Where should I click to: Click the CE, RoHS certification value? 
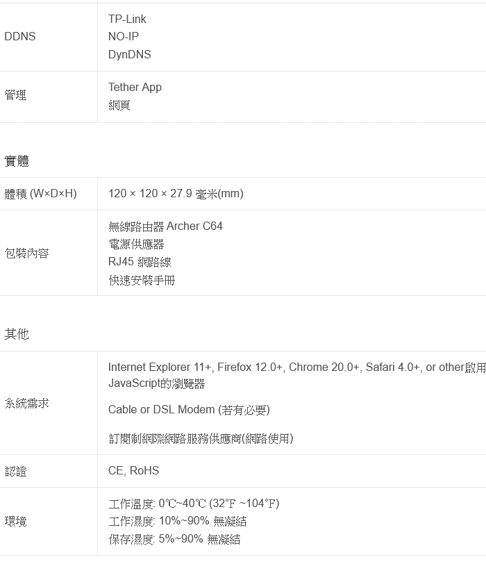(x=133, y=471)
